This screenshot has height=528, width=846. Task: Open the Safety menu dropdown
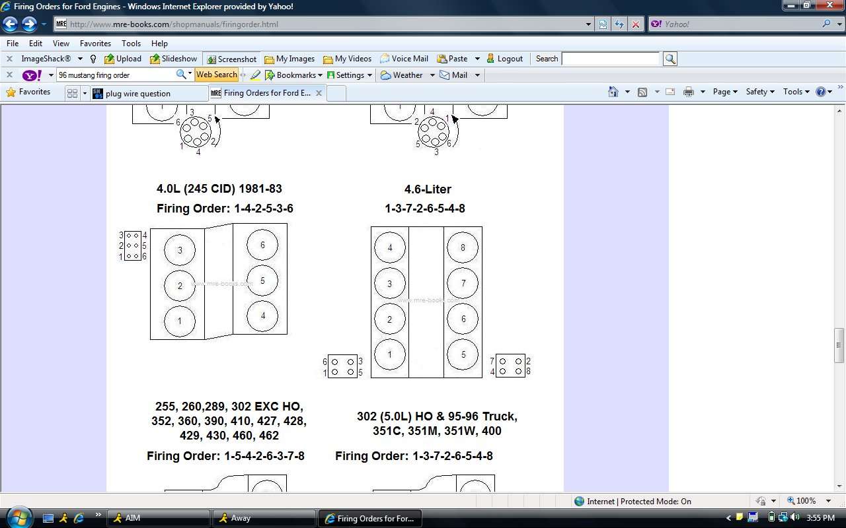[x=760, y=92]
